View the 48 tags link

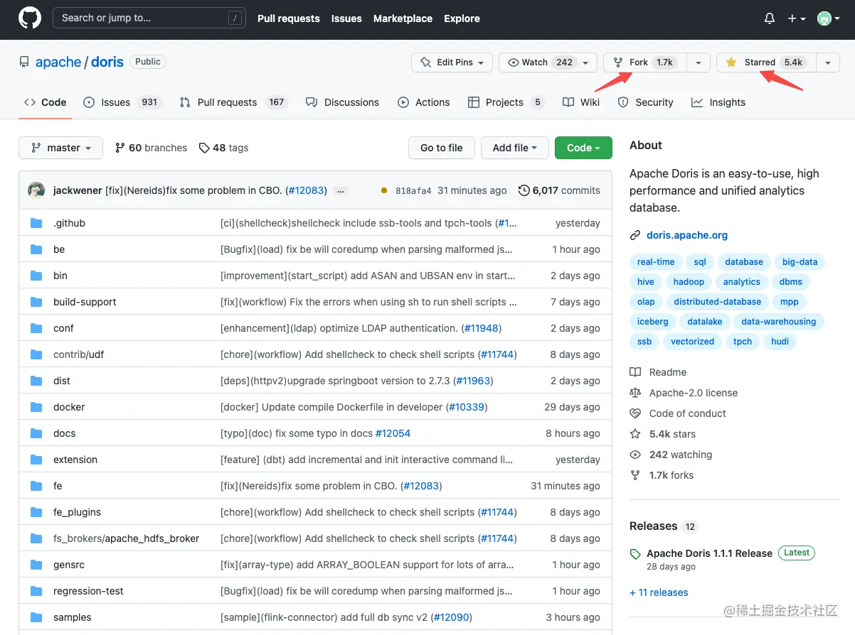(224, 148)
